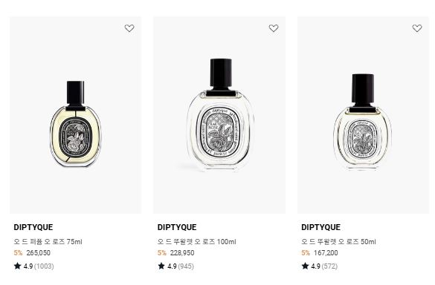Open product title '오 드 퍼퓸 오 로즈 75ml'
This screenshot has width=435, height=285.
[48, 242]
